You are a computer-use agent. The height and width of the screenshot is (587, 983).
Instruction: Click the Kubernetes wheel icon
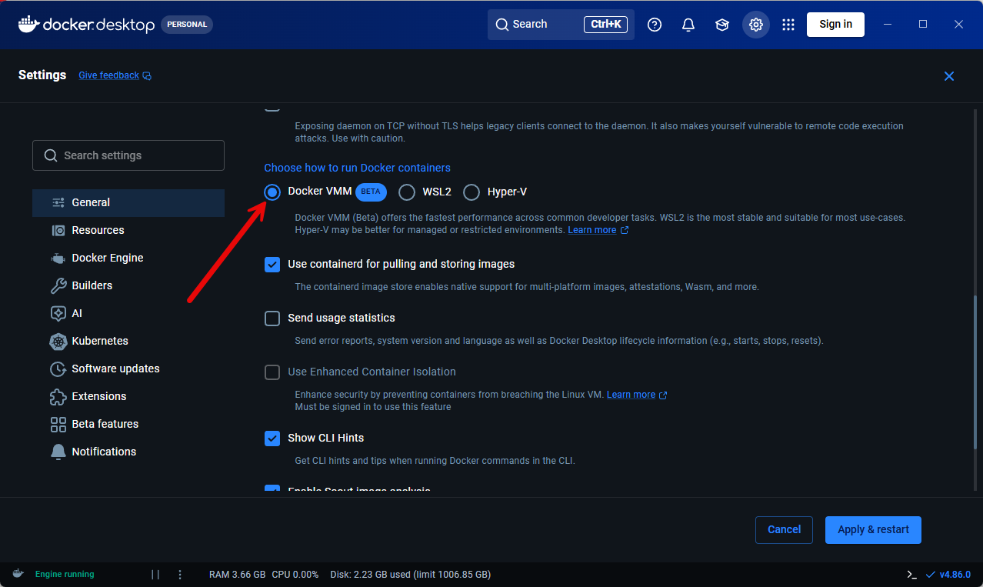[58, 341]
